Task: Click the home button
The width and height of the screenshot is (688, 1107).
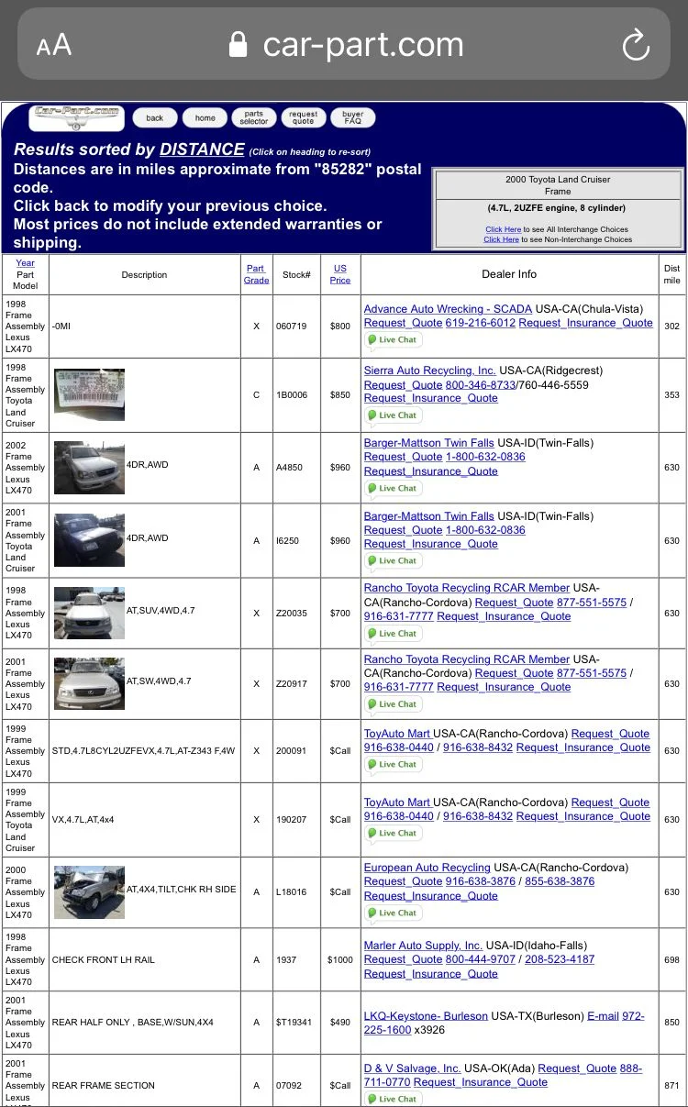Action: [205, 117]
